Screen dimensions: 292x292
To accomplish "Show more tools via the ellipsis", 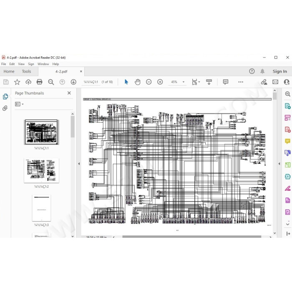I will click(x=241, y=82).
